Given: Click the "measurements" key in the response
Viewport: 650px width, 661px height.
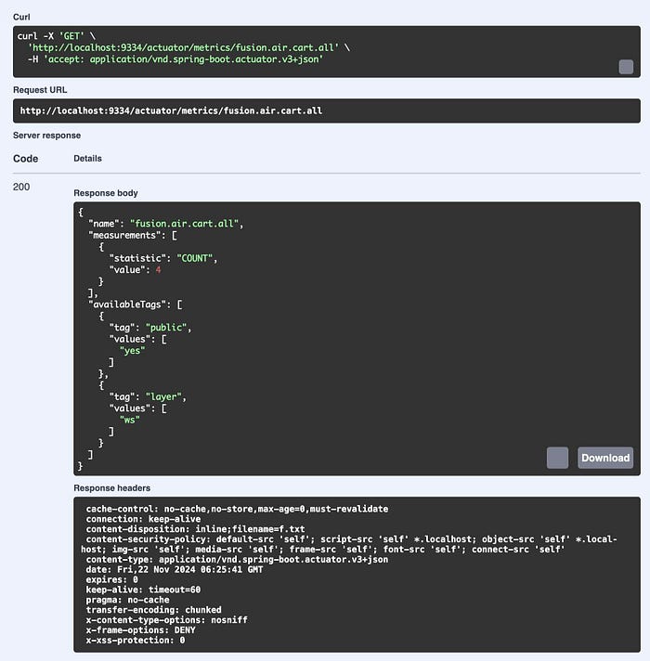Looking at the screenshot, I should [123, 235].
